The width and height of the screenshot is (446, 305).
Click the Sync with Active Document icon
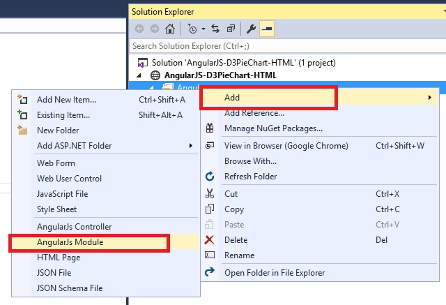(215, 29)
